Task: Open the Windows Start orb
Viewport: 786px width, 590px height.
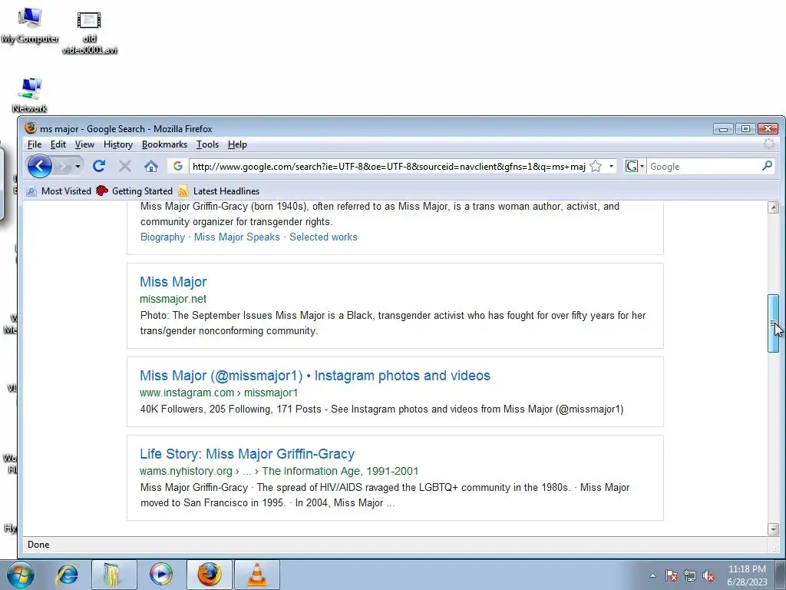Action: pos(20,575)
